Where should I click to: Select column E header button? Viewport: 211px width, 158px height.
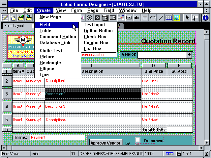pyautogui.click(x=179, y=66)
